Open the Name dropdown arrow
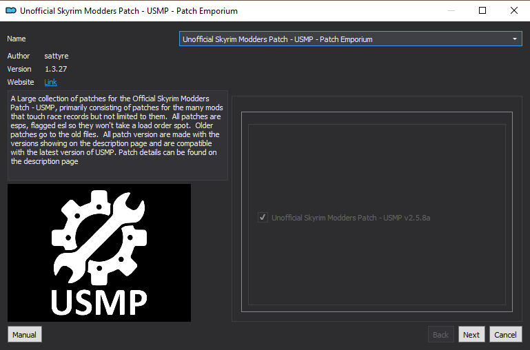This screenshot has height=350, width=530. click(x=514, y=39)
